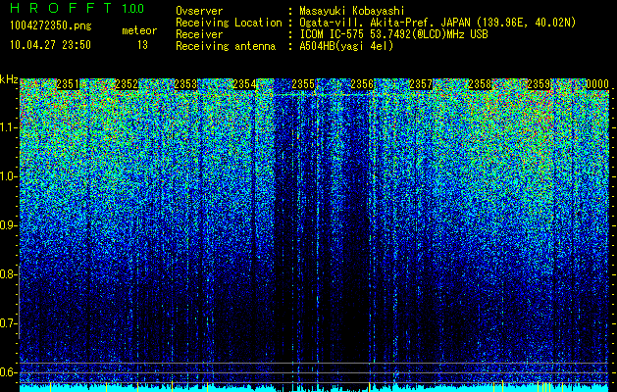Viewport: 617px width, 392px height.
Task: Click the 2354 time marker
Action: [x=244, y=84]
